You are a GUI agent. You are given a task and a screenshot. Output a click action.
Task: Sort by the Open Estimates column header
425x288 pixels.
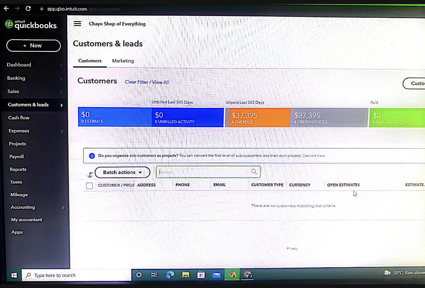point(343,185)
